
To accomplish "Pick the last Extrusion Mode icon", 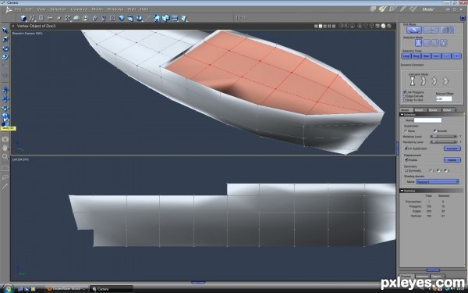I will [445, 81].
